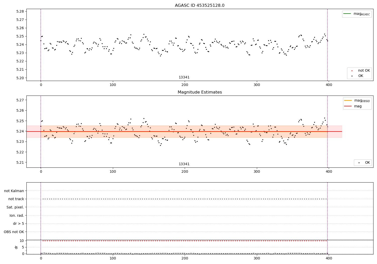Click the 'Sat. pixel.' row label
This screenshot has width=377, height=264.
[15, 207]
